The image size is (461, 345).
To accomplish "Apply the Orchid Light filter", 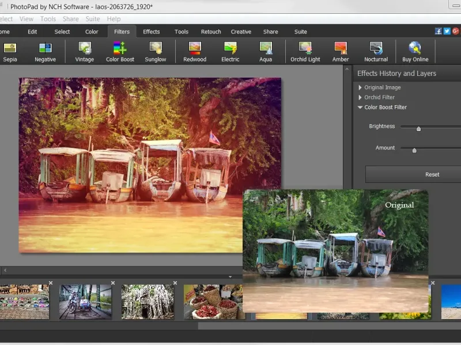I will (305, 52).
